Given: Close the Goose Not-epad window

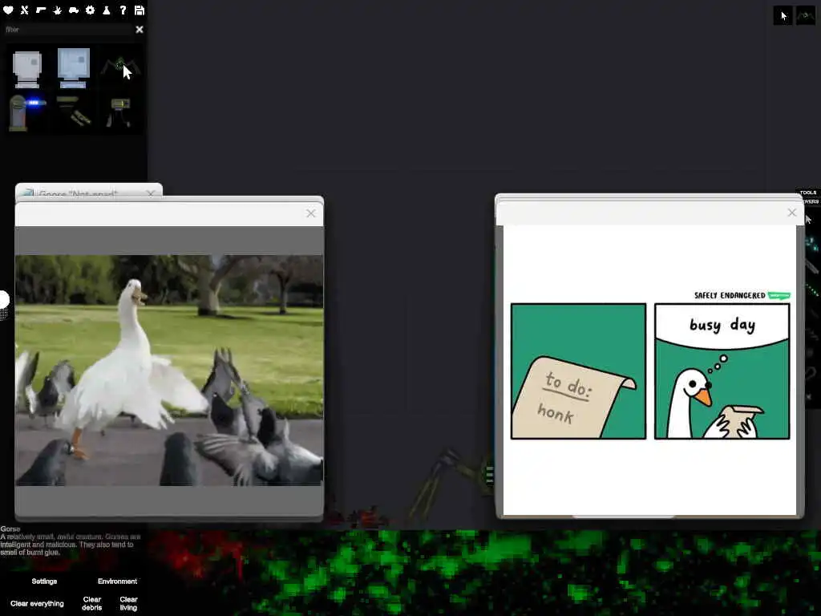Looking at the screenshot, I should pos(151,193).
